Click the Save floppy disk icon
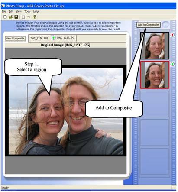Screen dimensions: 178x192 pos(16,17)
